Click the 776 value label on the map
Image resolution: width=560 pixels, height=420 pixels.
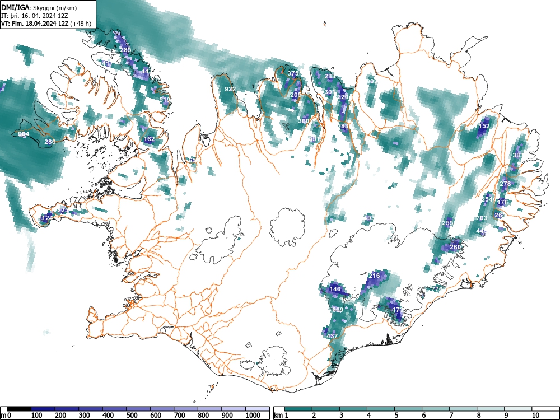tap(437, 288)
